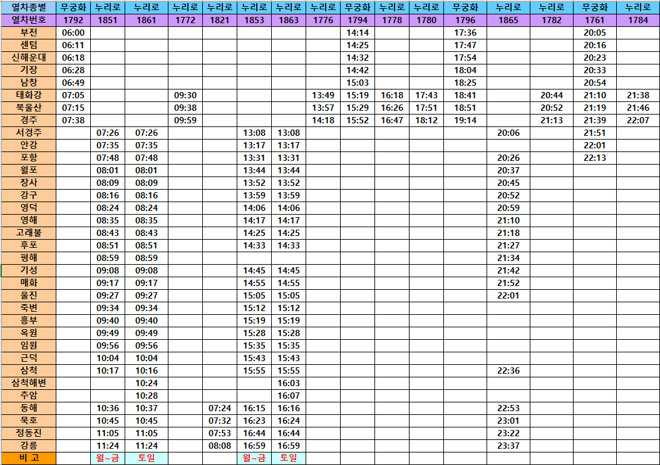Click train number 1853
660x465 pixels.
[x=254, y=20]
